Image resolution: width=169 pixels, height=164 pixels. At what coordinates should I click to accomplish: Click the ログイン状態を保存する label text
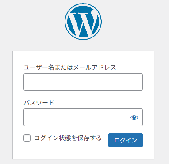tap(68, 138)
